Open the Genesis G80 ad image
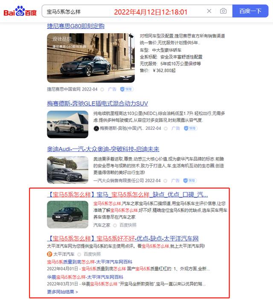The height and width of the screenshot is (299, 273). point(91,58)
